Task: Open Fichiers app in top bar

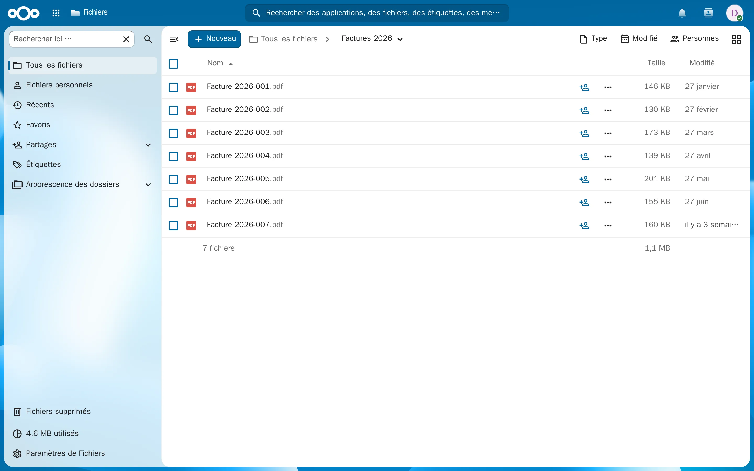Action: coord(90,13)
